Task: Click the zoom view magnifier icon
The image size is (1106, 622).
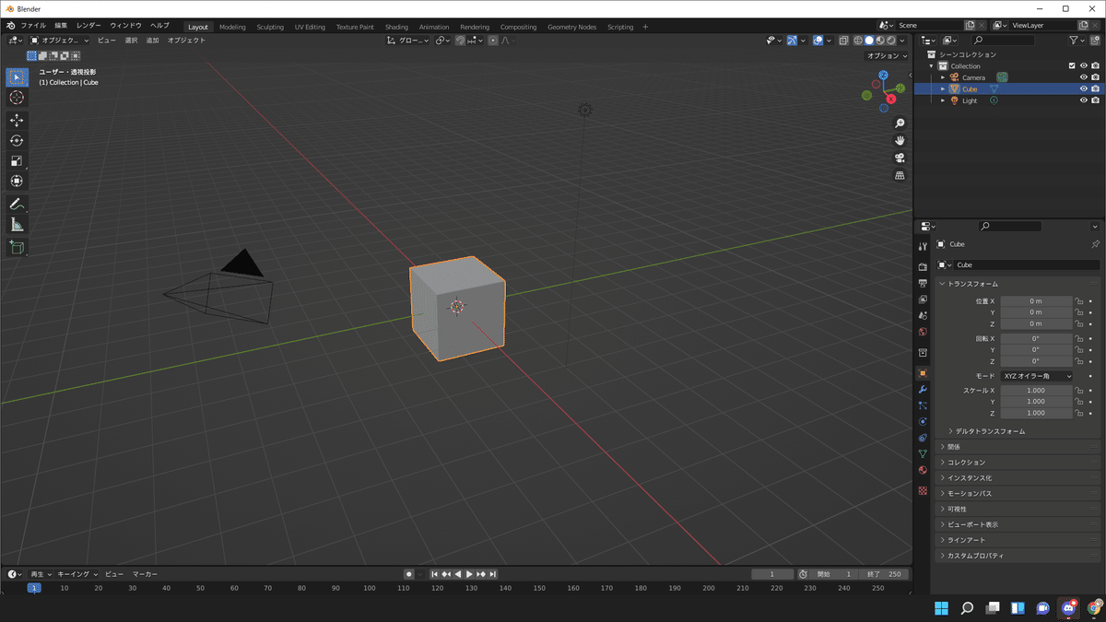Action: [x=900, y=123]
